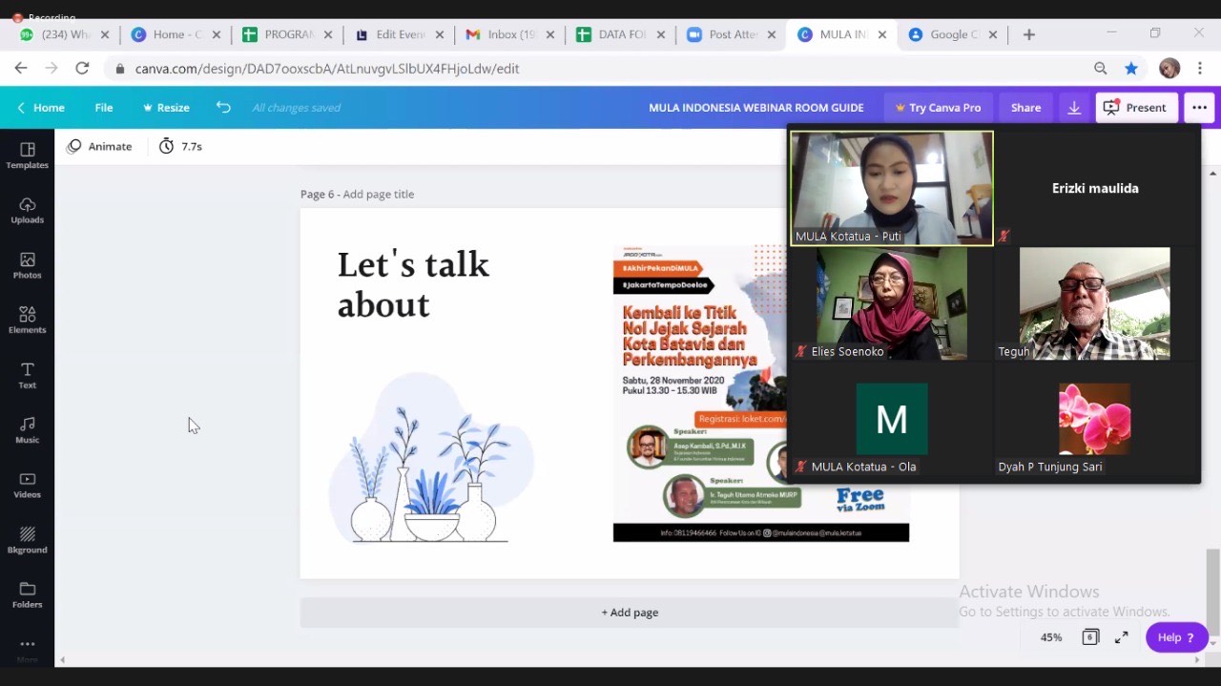Enter fullscreen mode with the expand icon
Viewport: 1221px width, 686px height.
point(1122,637)
